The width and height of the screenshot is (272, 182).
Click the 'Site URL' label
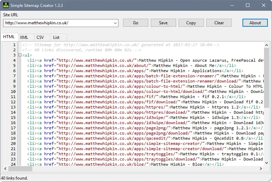(x=10, y=15)
